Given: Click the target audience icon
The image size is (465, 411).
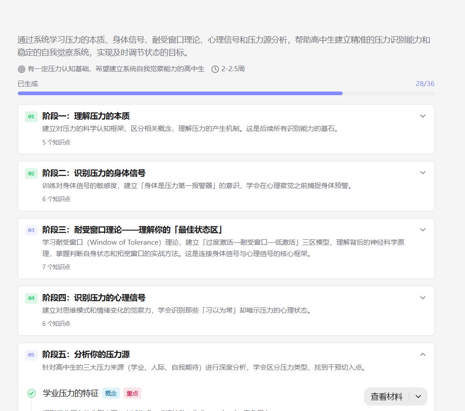Looking at the screenshot, I should point(21,69).
